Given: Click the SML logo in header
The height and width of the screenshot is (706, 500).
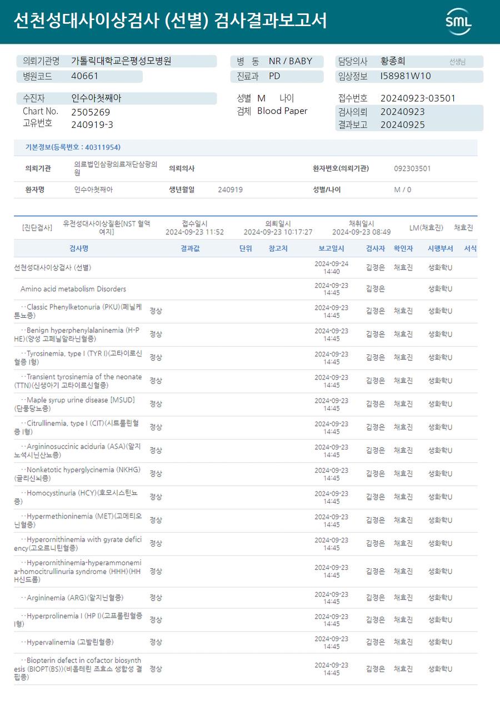Looking at the screenshot, I should [x=458, y=22].
